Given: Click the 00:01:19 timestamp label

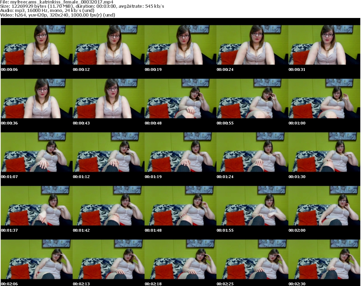Looking at the screenshot, I should pyautogui.click(x=153, y=177).
